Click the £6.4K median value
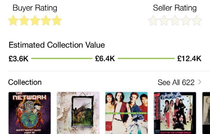The image size is (210, 134). point(105,59)
